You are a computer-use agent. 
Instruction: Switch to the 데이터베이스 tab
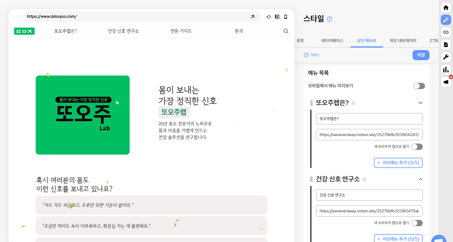tap(332, 40)
